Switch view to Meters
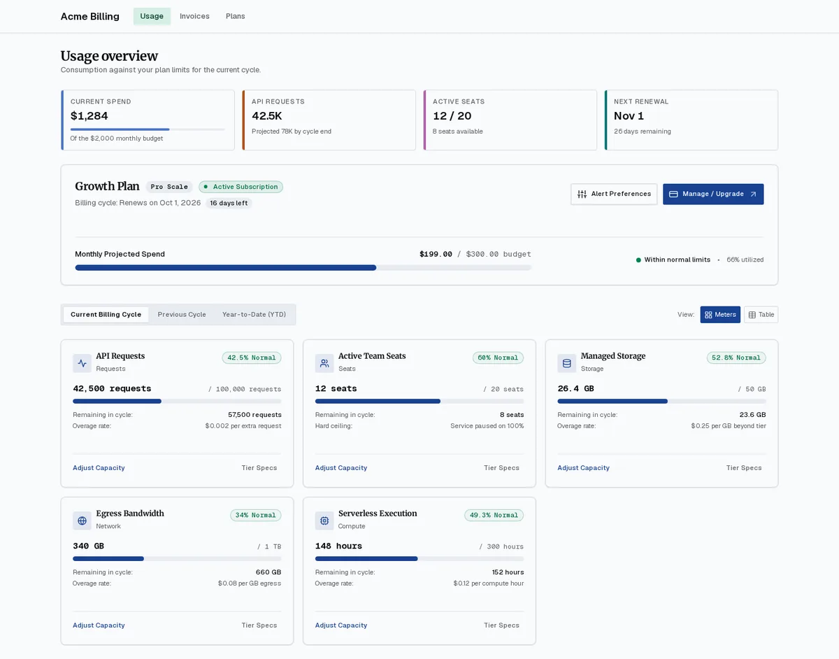The height and width of the screenshot is (659, 839). pyautogui.click(x=720, y=315)
